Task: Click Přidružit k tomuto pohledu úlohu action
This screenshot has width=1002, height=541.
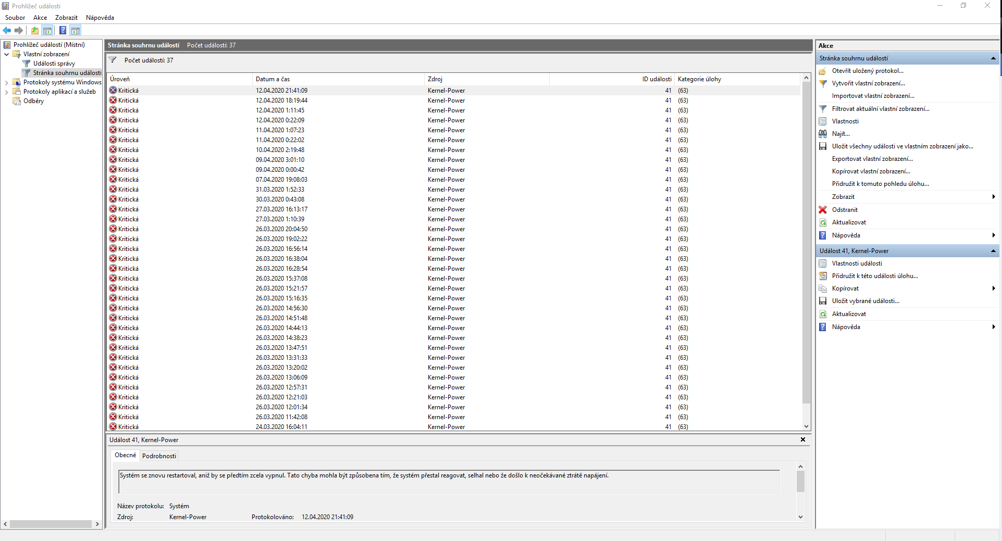Action: coord(881,184)
